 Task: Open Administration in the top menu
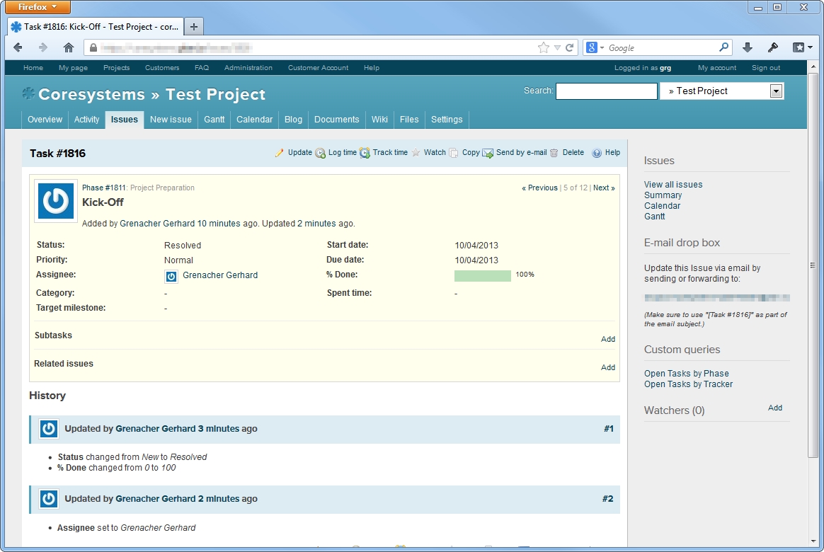point(248,68)
